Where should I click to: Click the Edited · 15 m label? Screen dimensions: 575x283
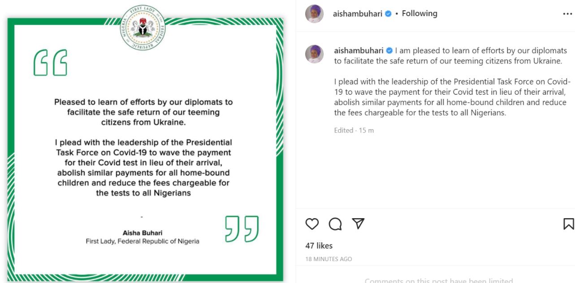354,131
